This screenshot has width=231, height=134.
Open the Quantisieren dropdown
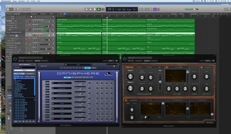click(19, 21)
